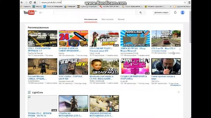Open the GTA 5 на ПК title link

(x=163, y=48)
